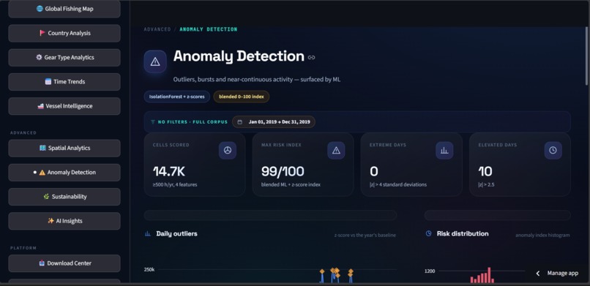
Task: Click the '|z| > 4 standard deviations' caption
Action: 398,184
